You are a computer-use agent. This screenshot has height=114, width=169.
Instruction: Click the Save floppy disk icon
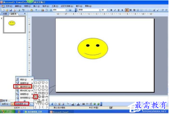click(11, 10)
